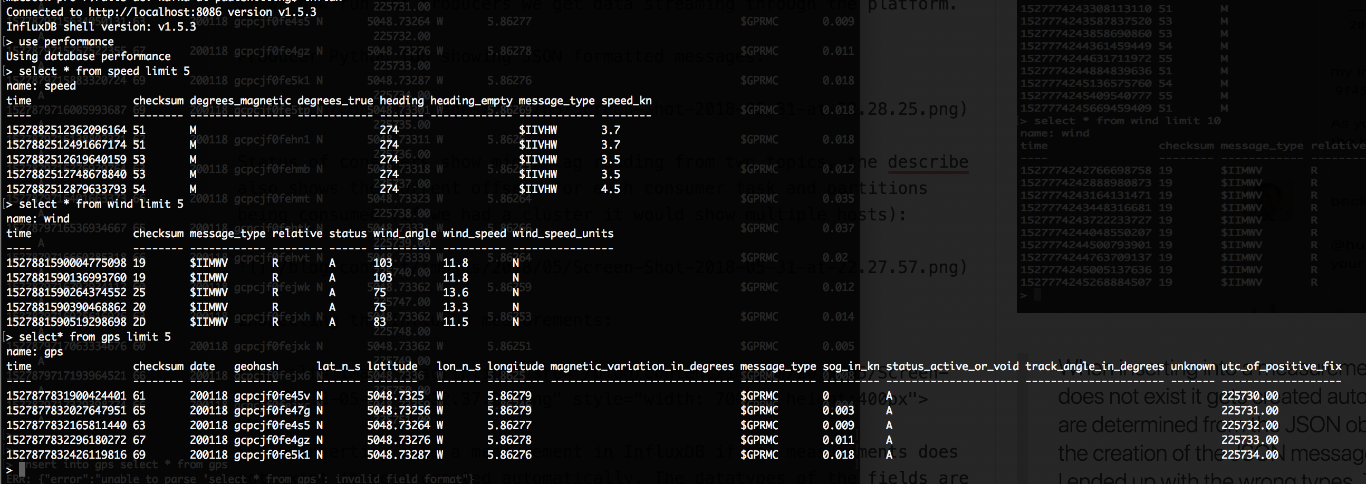Viewport: 1366px width, 484px height.
Task: Select geohash gcpcjf0fe47g in gps table
Action: coord(272,411)
